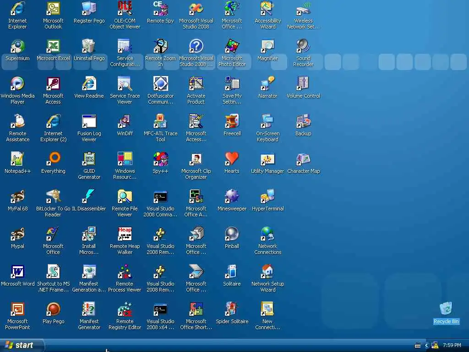Click the keyboard tray icon
This screenshot has height=352, width=469.
[x=418, y=346]
